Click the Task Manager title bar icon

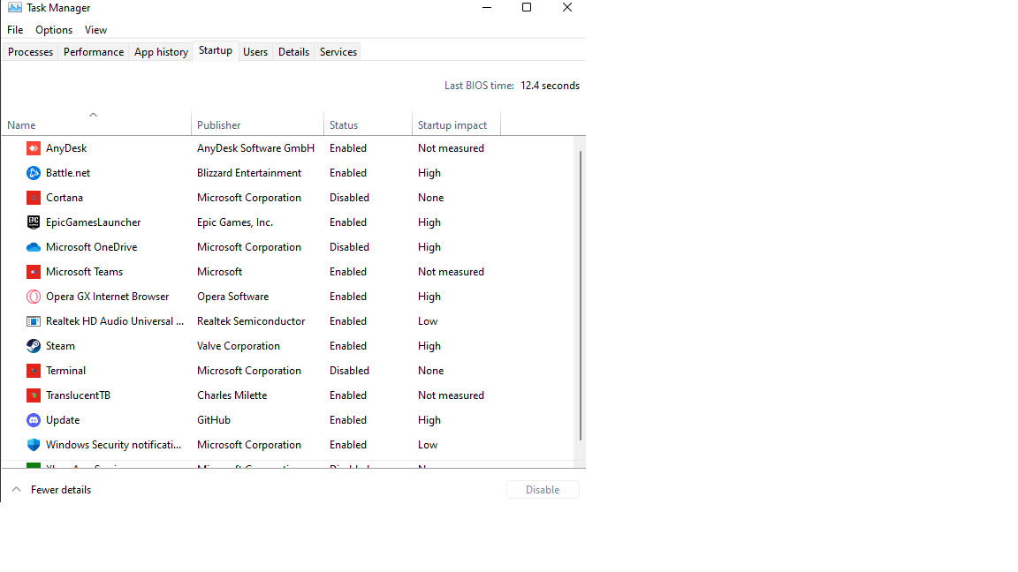tap(14, 8)
